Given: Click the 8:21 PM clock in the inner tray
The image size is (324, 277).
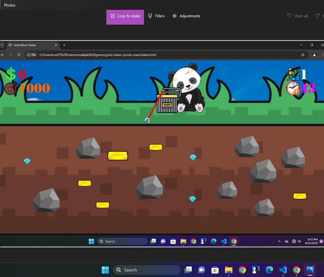Looking at the screenshot, I should tap(311, 241).
